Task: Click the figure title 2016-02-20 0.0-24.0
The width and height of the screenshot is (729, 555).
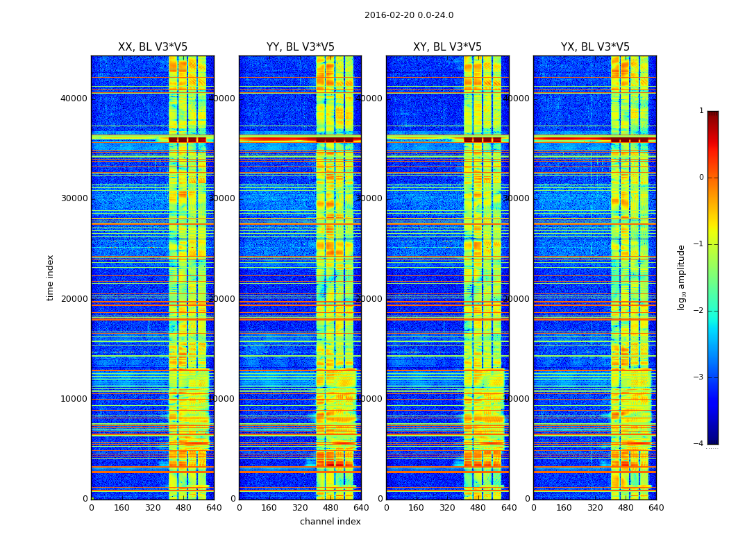Action: [409, 15]
